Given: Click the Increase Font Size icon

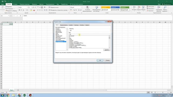Looking at the screenshot, I should click(x=33, y=7).
